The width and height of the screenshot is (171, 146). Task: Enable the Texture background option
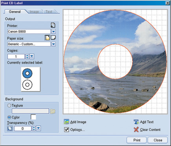click(9, 105)
